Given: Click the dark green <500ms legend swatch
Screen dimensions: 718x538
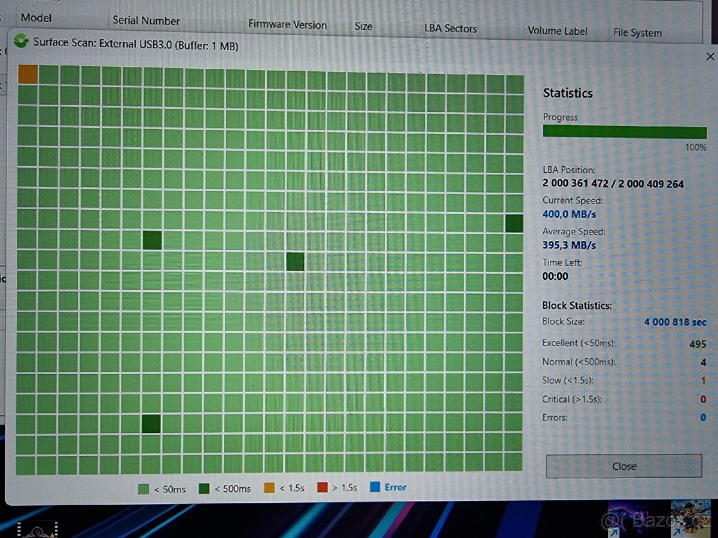Looking at the screenshot, I should point(204,488).
